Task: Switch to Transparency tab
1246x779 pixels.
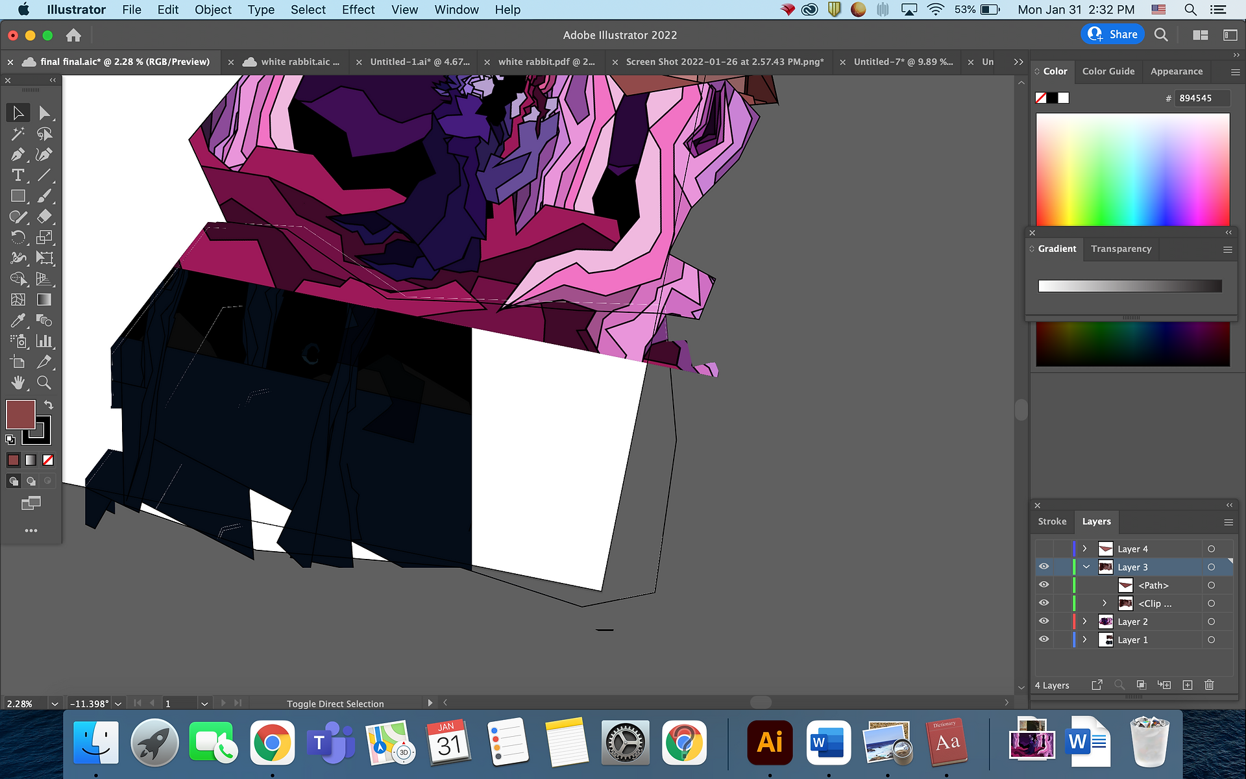Action: pos(1121,249)
